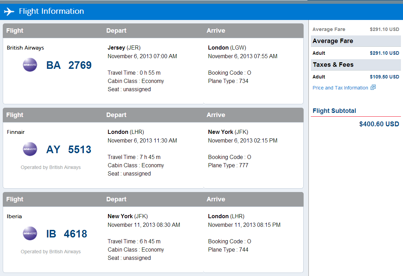This screenshot has width=403, height=276.
Task: Select flight number AY 5513
Action: [x=69, y=149]
